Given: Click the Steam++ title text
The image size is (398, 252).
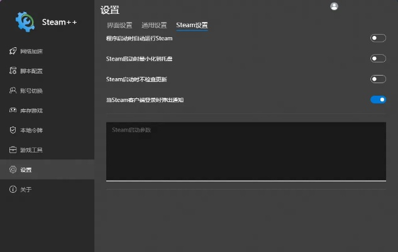Looking at the screenshot, I should click(x=59, y=22).
